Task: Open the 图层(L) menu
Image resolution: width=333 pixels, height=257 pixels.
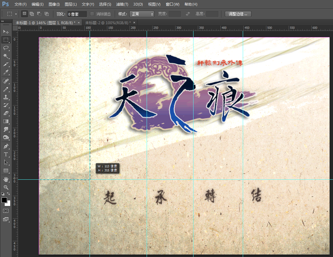Action: (x=71, y=4)
